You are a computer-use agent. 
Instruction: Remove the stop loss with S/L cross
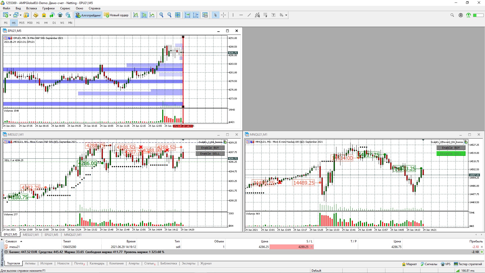coord(311,247)
